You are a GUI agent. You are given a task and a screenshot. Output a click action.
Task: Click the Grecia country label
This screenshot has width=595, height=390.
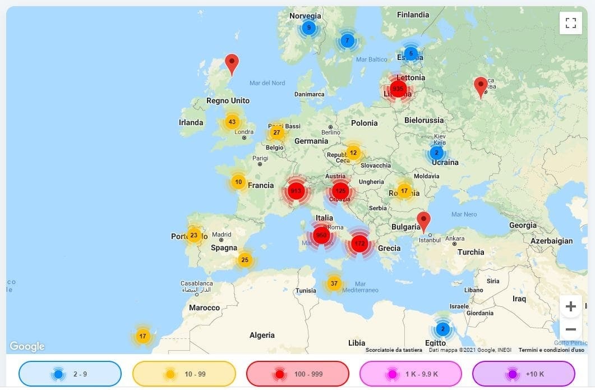[389, 249]
